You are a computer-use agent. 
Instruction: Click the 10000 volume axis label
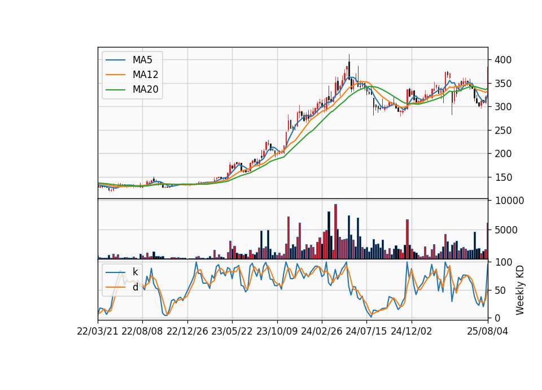(x=509, y=201)
